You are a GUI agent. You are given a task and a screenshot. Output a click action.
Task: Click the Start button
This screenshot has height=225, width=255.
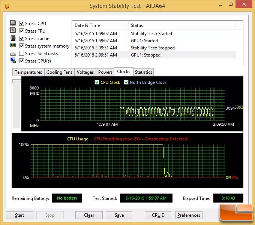[19, 215]
